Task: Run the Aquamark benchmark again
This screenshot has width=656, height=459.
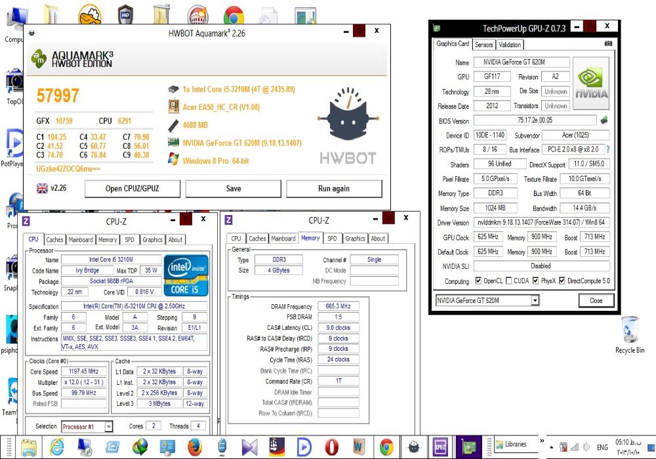Action: pyautogui.click(x=334, y=189)
